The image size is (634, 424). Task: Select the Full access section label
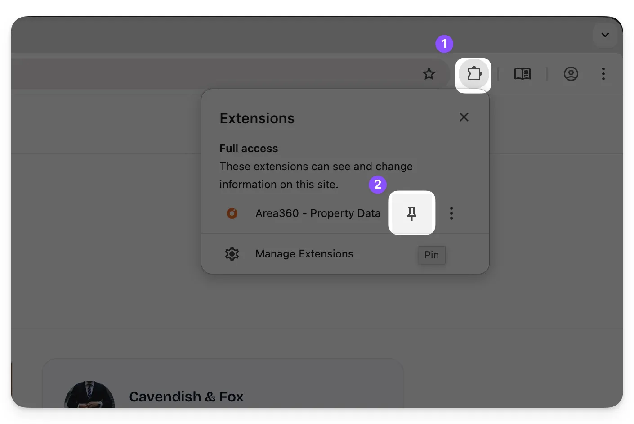pyautogui.click(x=249, y=148)
